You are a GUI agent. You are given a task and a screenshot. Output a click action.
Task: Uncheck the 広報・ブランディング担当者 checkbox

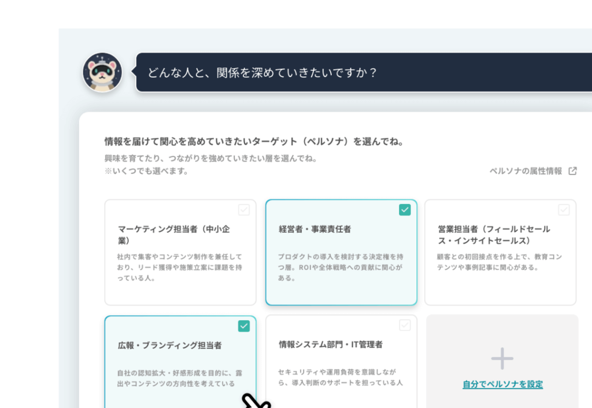pos(244,326)
